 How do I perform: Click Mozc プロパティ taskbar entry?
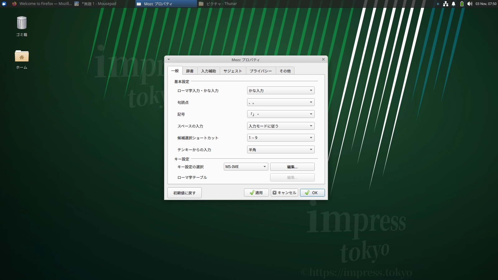[166, 4]
